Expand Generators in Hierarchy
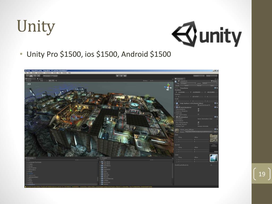The height and width of the screenshot is (204, 272). pyautogui.click(x=27, y=170)
